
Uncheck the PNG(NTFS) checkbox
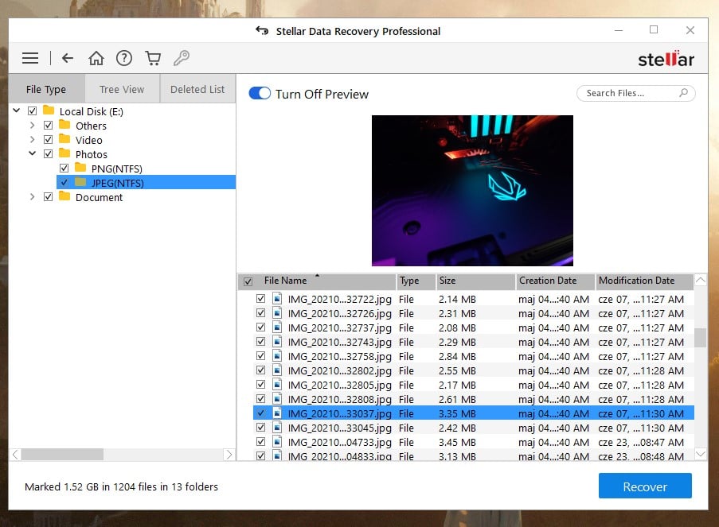point(64,168)
